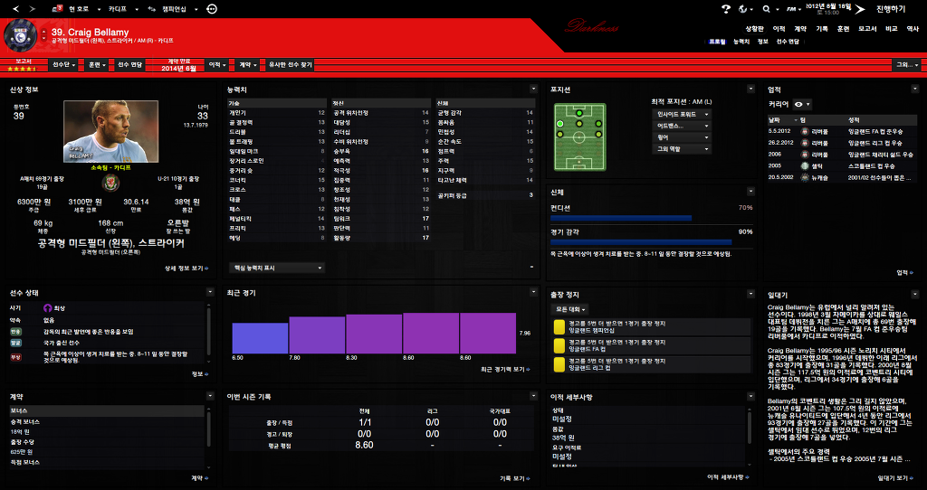The width and height of the screenshot is (927, 490).
Task: Select the 정보 sub-tab
Action: [762, 42]
